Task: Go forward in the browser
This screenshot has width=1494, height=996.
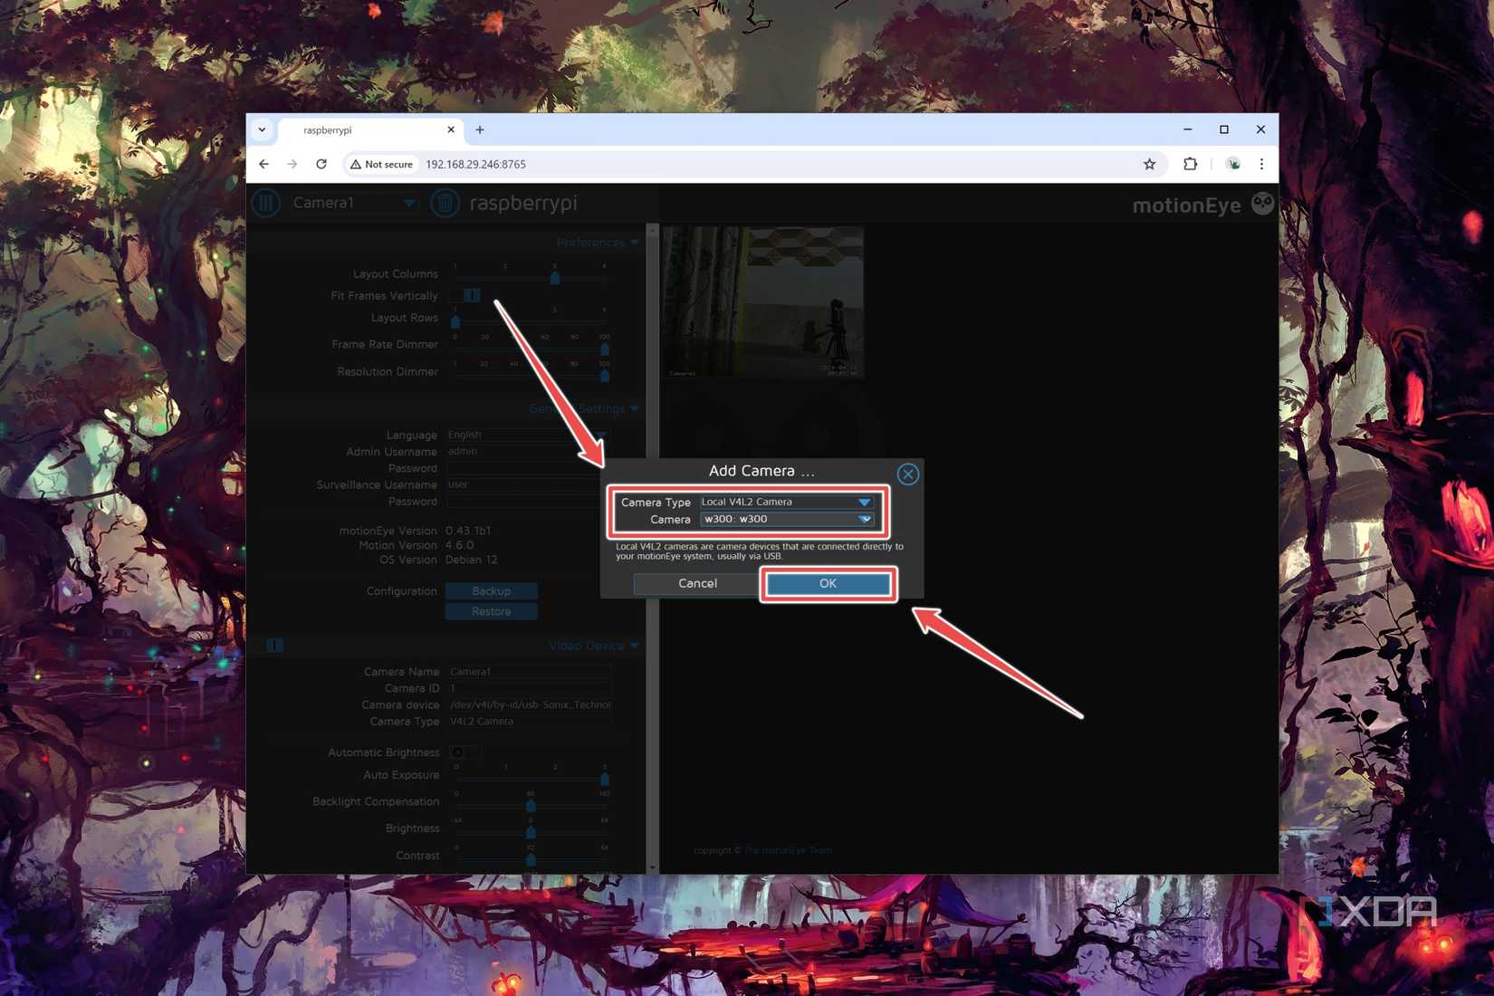Action: click(292, 164)
